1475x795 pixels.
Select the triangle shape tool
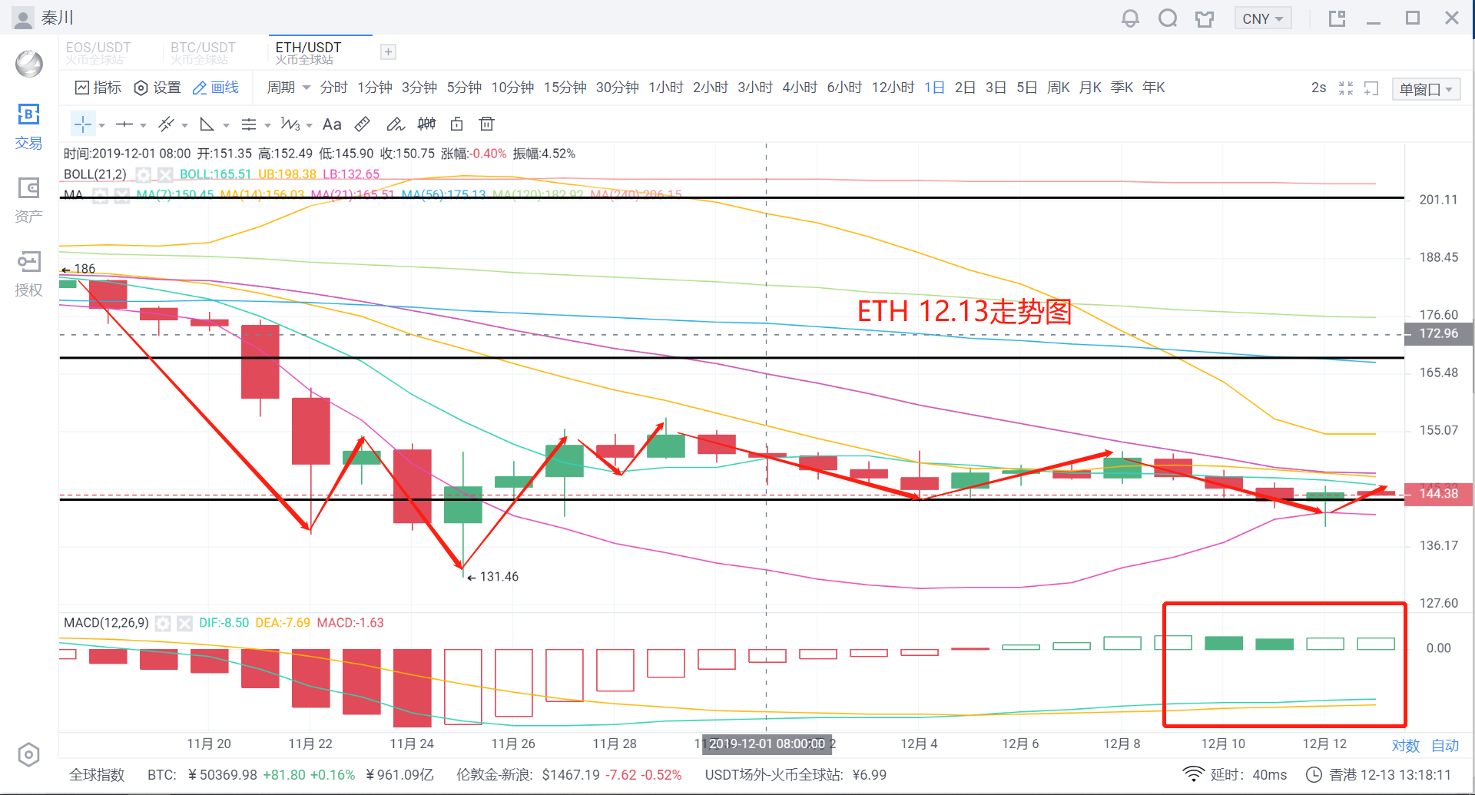click(x=207, y=124)
